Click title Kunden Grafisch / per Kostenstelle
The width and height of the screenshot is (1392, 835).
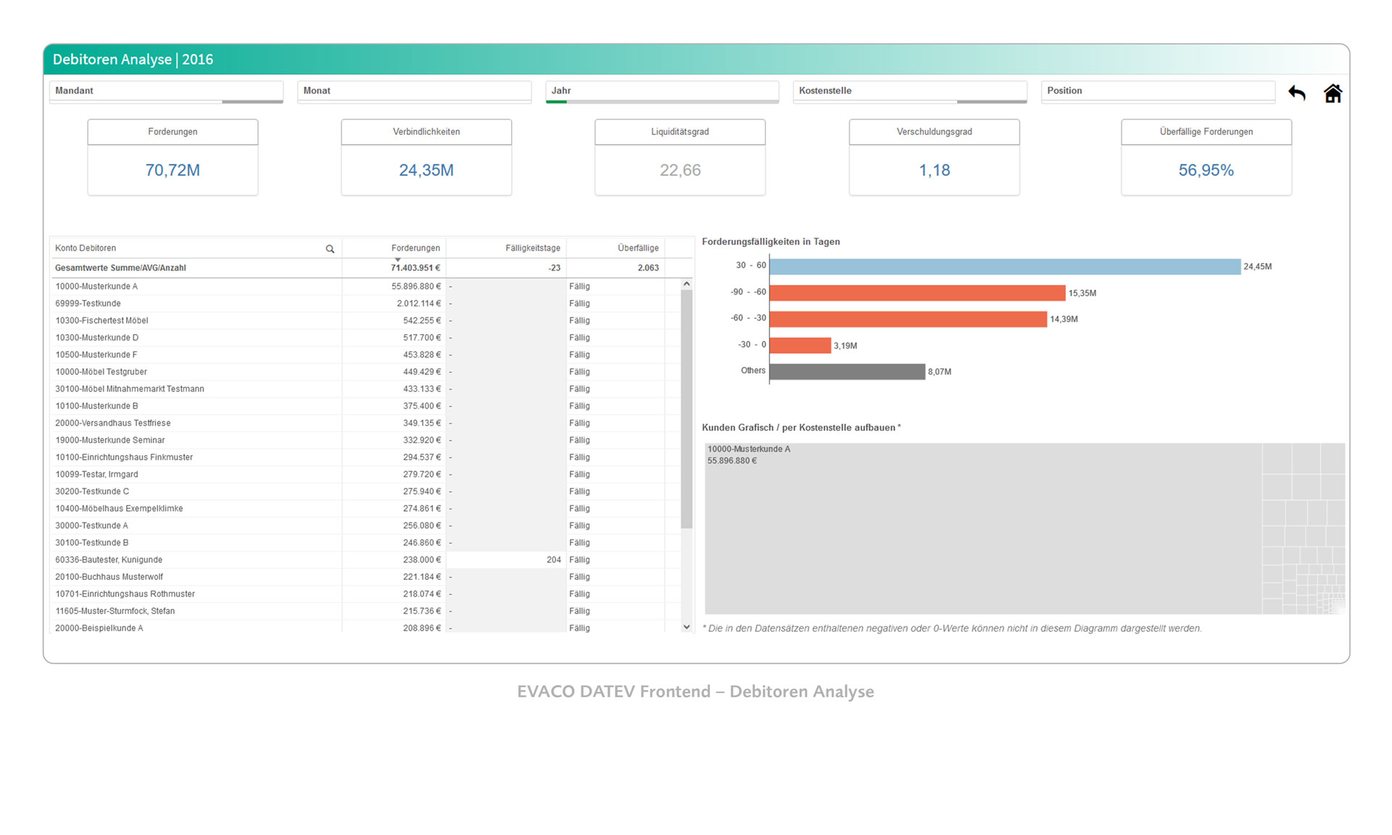coord(801,428)
